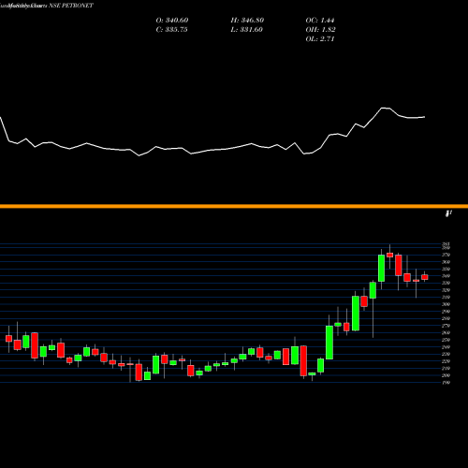Click the 240 price axis label
The height and width of the screenshot is (468, 468).
(446, 347)
